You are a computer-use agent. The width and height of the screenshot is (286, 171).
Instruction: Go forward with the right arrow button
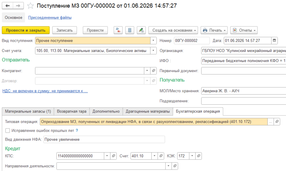pos(18,6)
